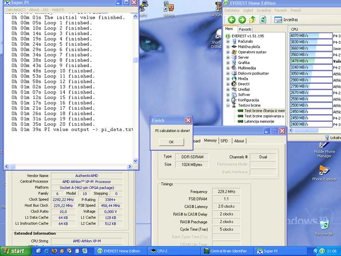Image resolution: width=341 pixels, height=256 pixels.
Task: Expand the Računalo tree node
Action: tap(228, 41)
